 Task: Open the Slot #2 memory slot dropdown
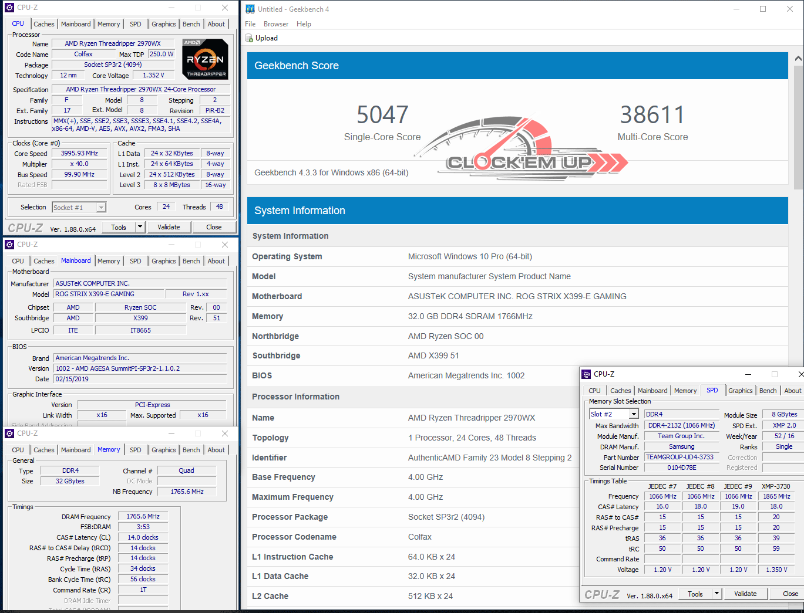click(x=634, y=414)
